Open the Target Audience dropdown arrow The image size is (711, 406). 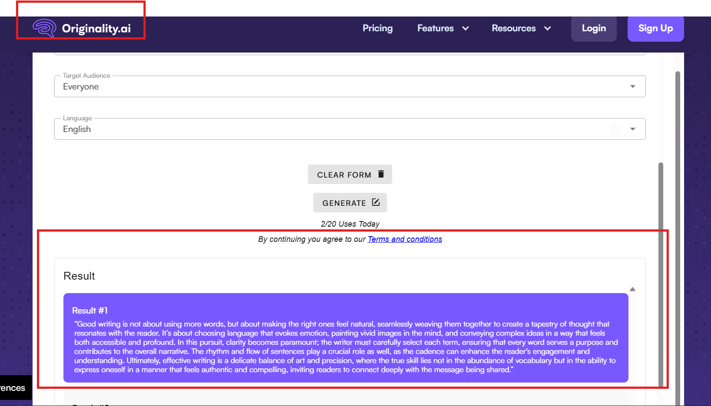click(x=632, y=86)
